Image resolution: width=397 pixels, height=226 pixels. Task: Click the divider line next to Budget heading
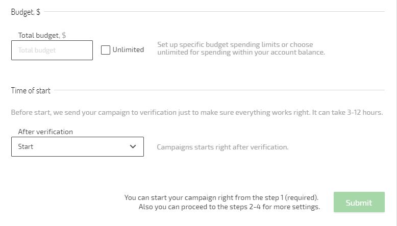pos(214,11)
